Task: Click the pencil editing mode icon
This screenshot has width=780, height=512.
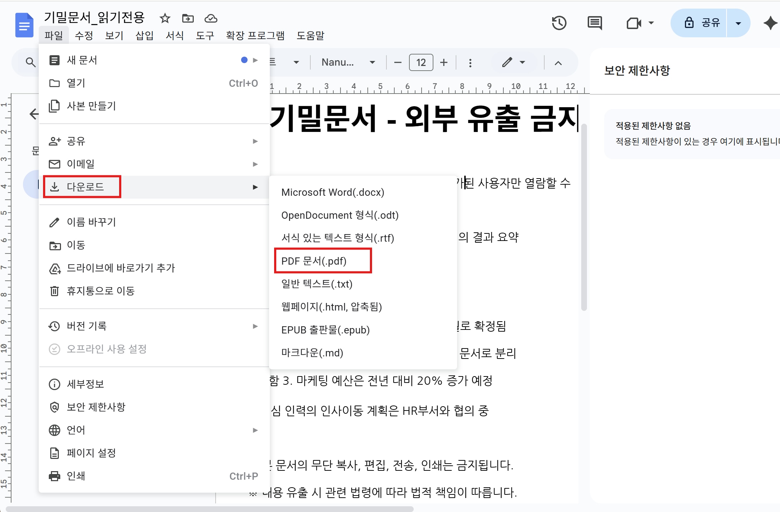Action: click(x=507, y=62)
